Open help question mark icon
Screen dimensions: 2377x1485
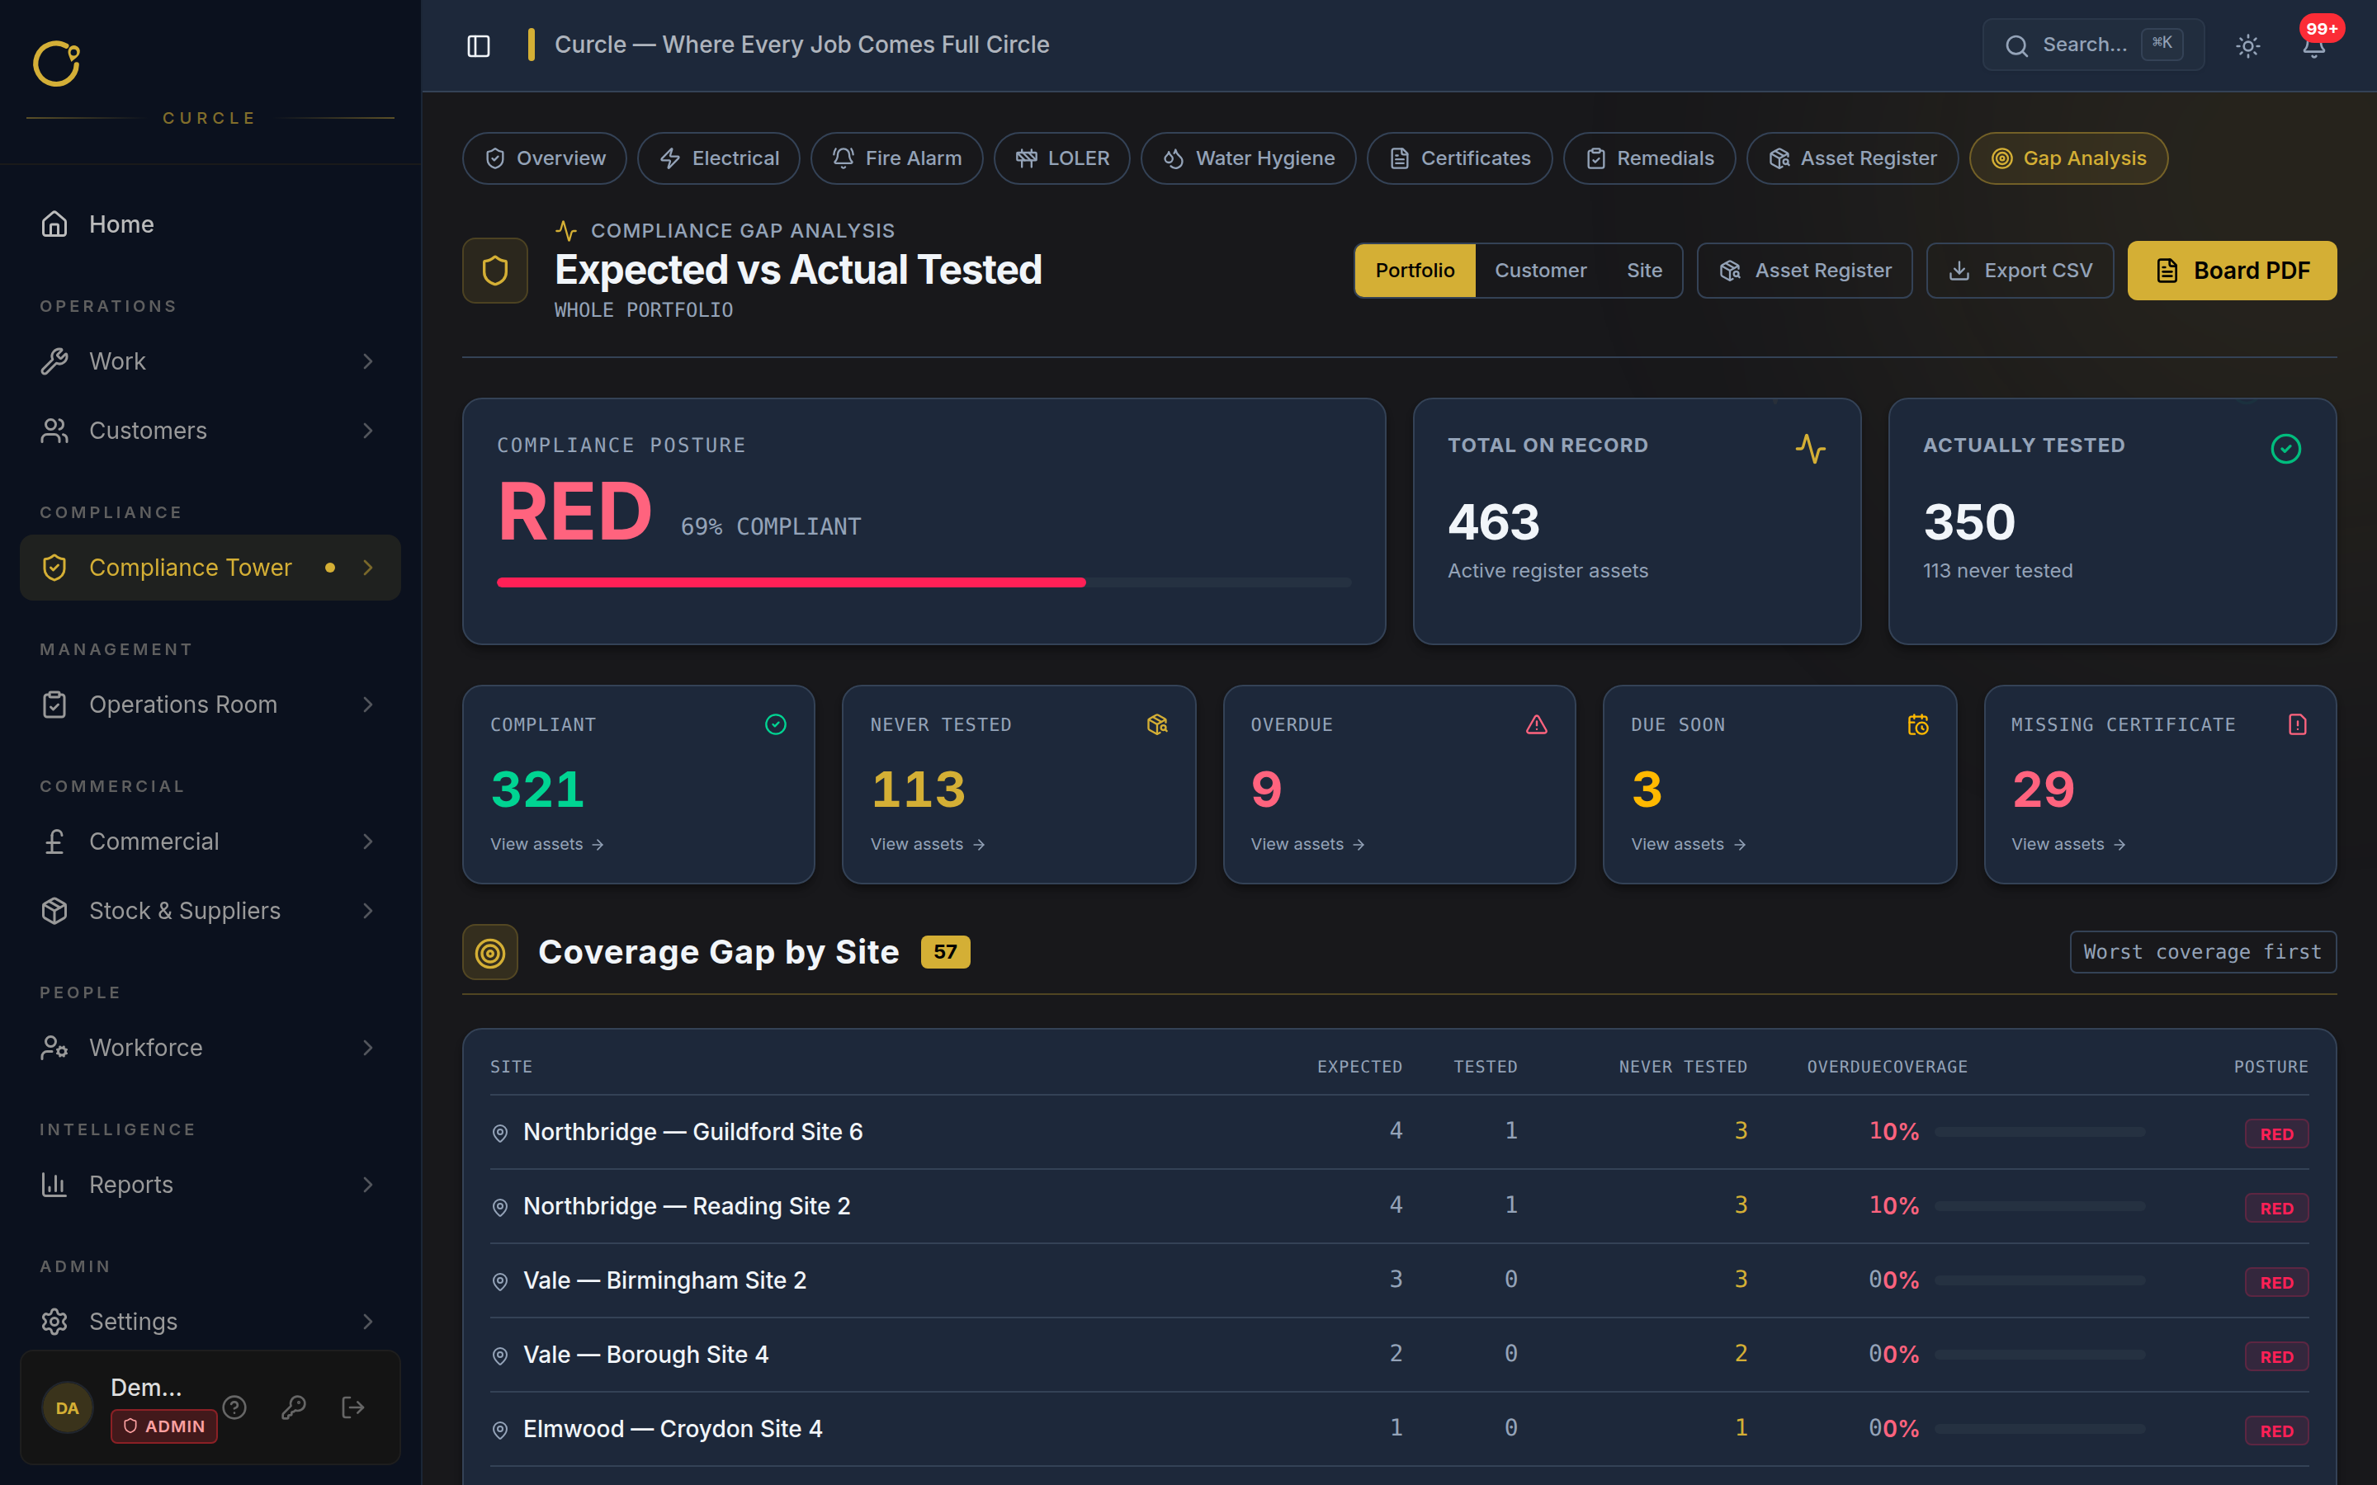[x=234, y=1407]
